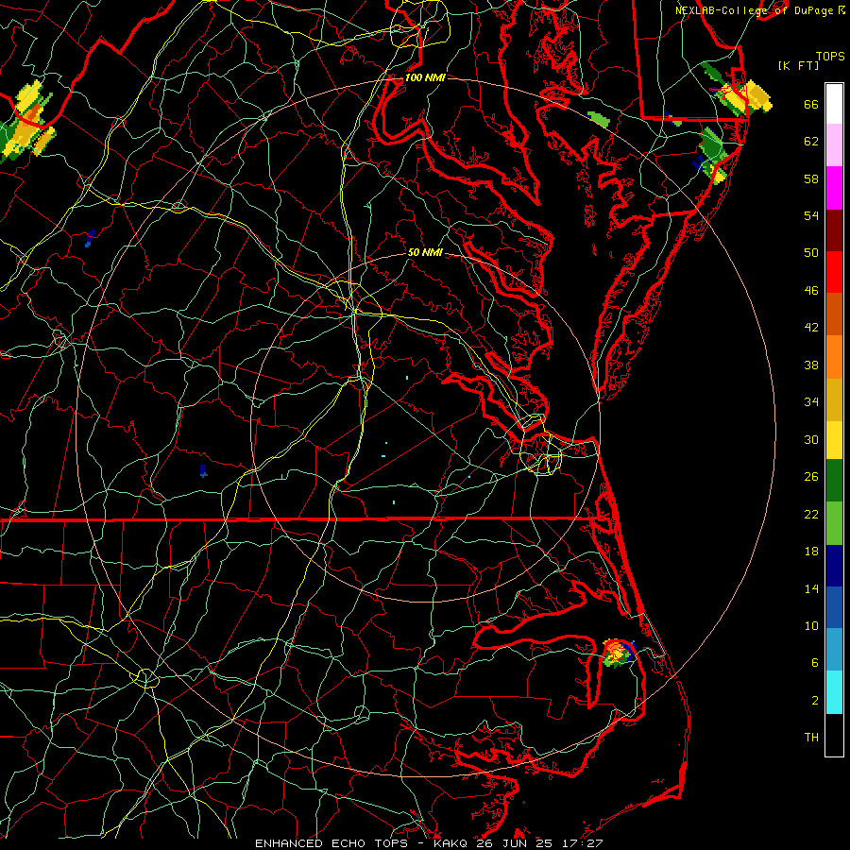Click the navy blue legend swatch
The height and width of the screenshot is (850, 850).
[834, 566]
